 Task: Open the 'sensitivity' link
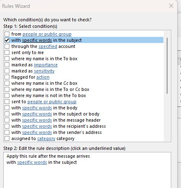click(x=44, y=71)
